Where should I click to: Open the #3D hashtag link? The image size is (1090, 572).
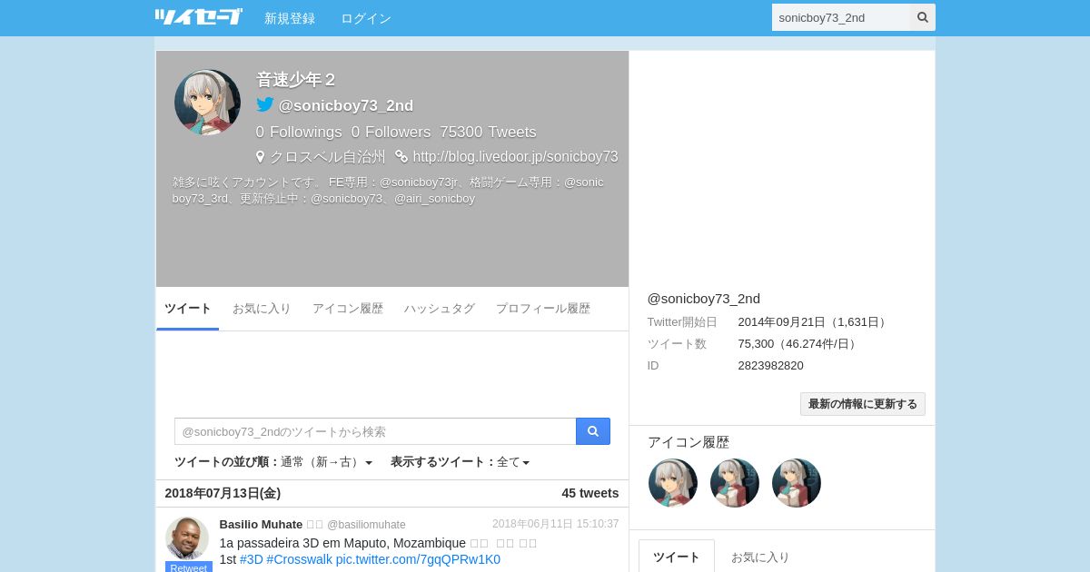click(x=252, y=559)
